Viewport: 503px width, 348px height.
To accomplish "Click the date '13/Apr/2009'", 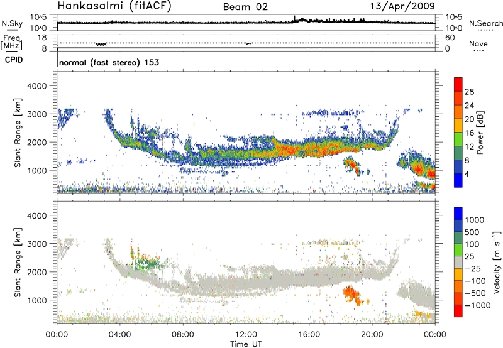I will pyautogui.click(x=402, y=6).
